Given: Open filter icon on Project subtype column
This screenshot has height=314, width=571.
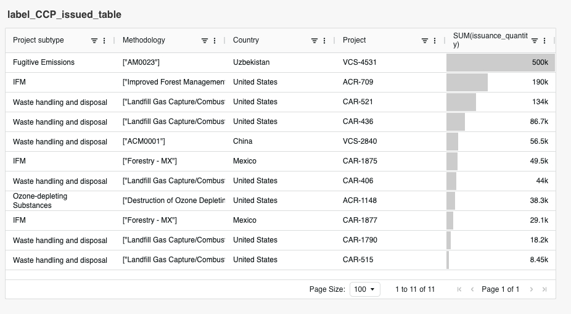Looking at the screenshot, I should click(x=94, y=41).
